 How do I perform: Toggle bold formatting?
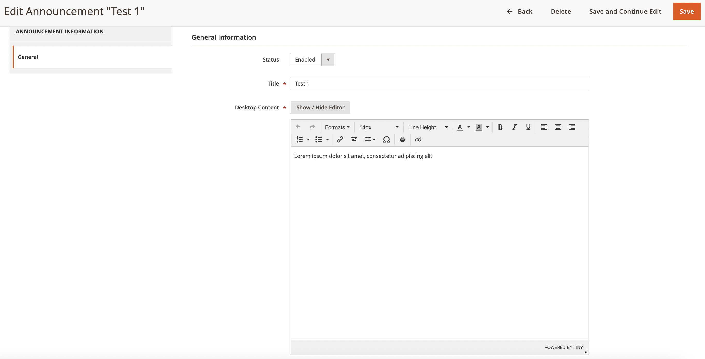[x=500, y=127]
